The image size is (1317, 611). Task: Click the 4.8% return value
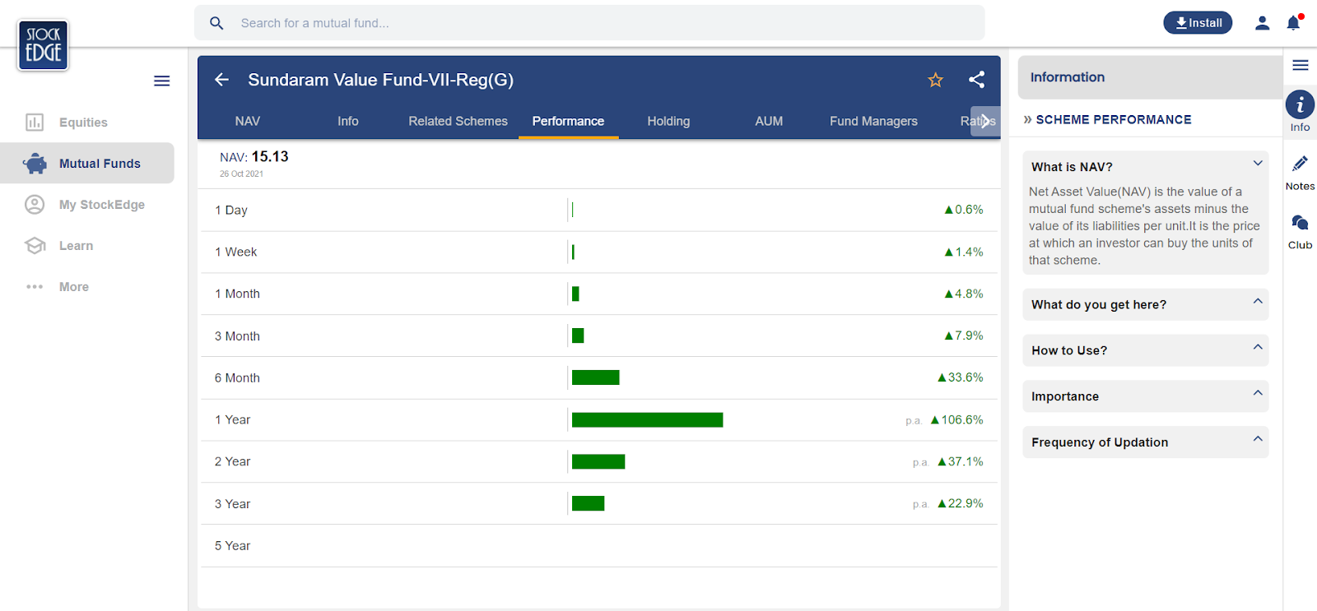click(969, 294)
